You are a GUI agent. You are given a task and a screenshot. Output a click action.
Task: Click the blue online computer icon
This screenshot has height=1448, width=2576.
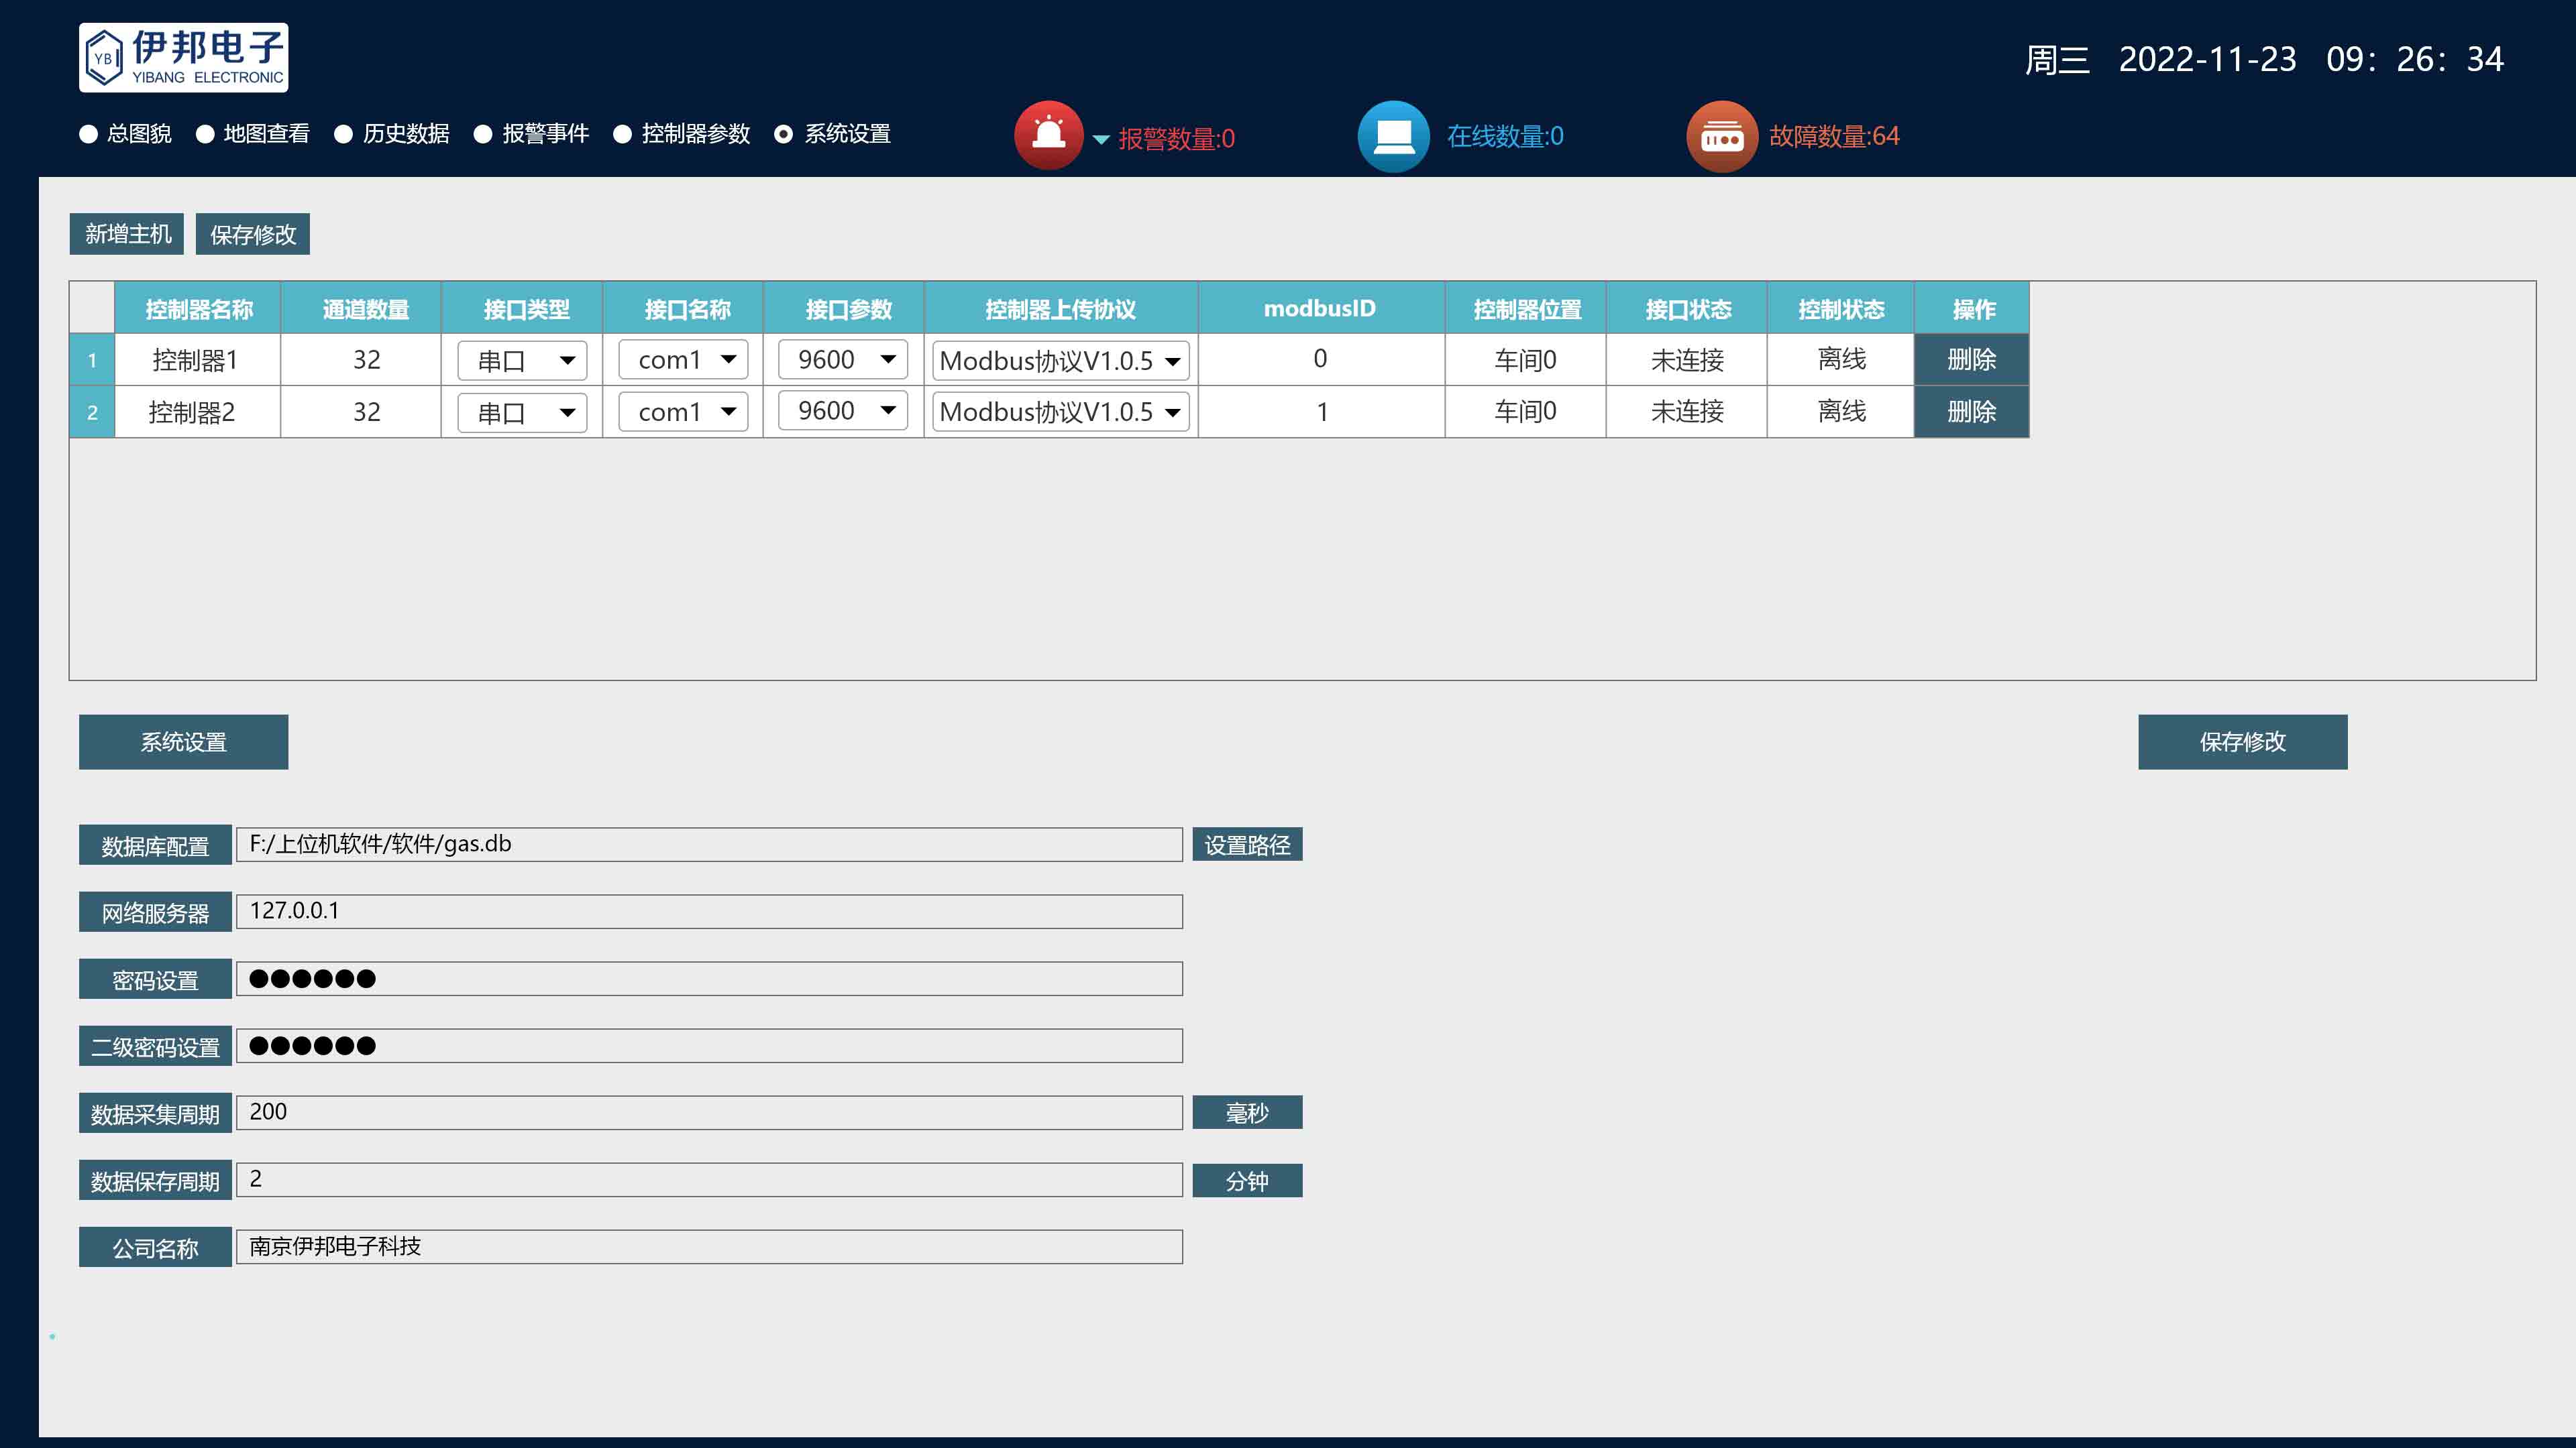[1393, 136]
